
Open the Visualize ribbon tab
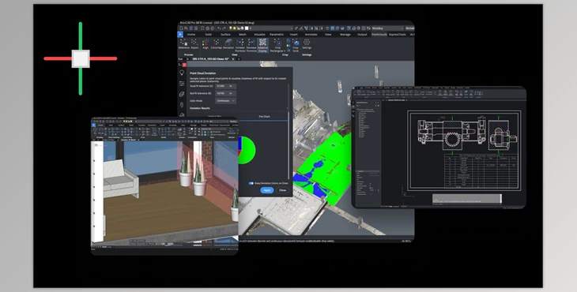tap(259, 34)
